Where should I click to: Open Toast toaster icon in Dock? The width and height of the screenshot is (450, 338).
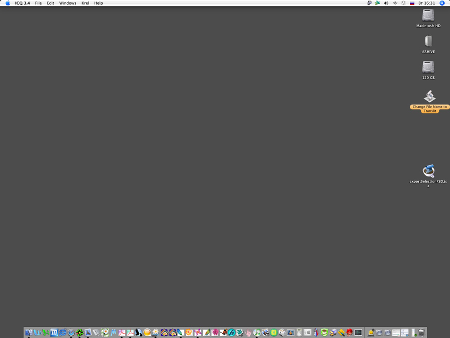pos(282,333)
